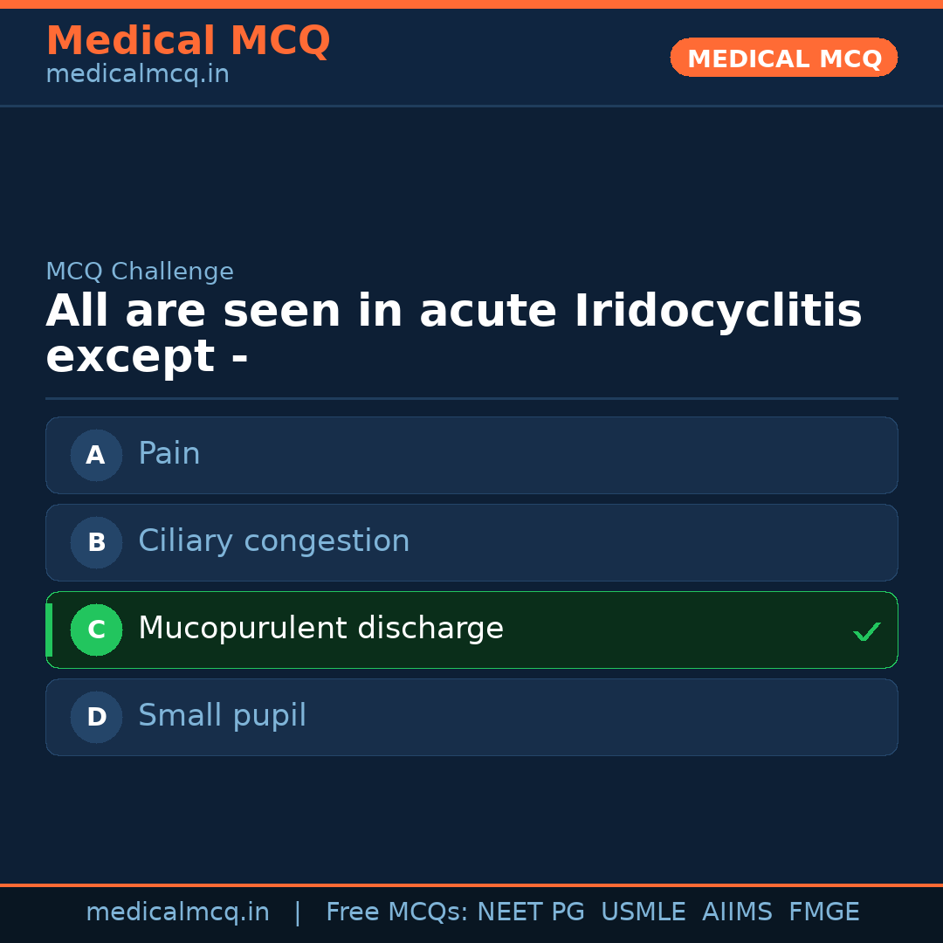Click the green checkmark on option C
943x943 pixels.
866,631
